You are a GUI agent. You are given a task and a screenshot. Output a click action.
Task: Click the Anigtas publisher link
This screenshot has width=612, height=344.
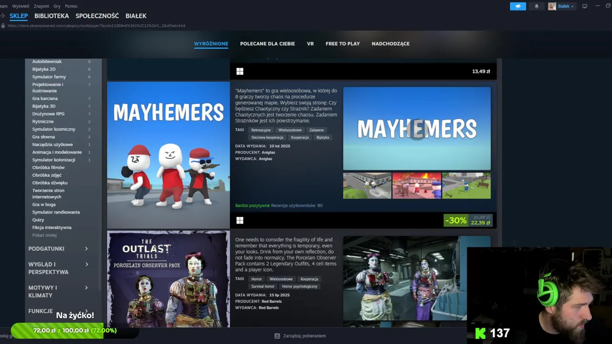(x=265, y=159)
